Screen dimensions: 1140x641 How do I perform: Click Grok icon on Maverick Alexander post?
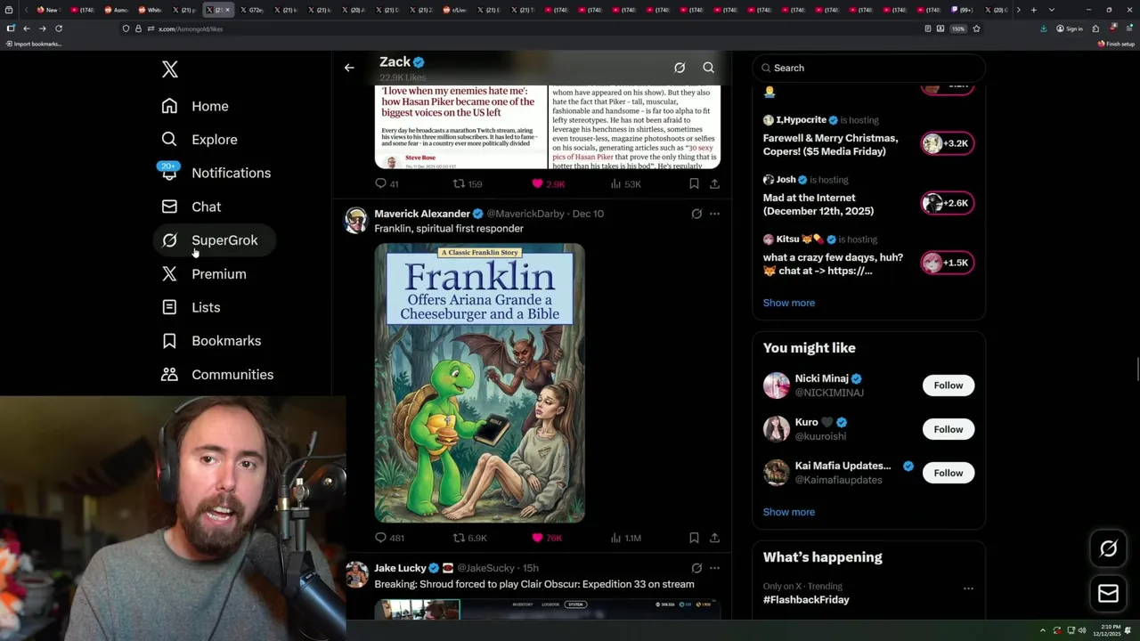tap(696, 214)
